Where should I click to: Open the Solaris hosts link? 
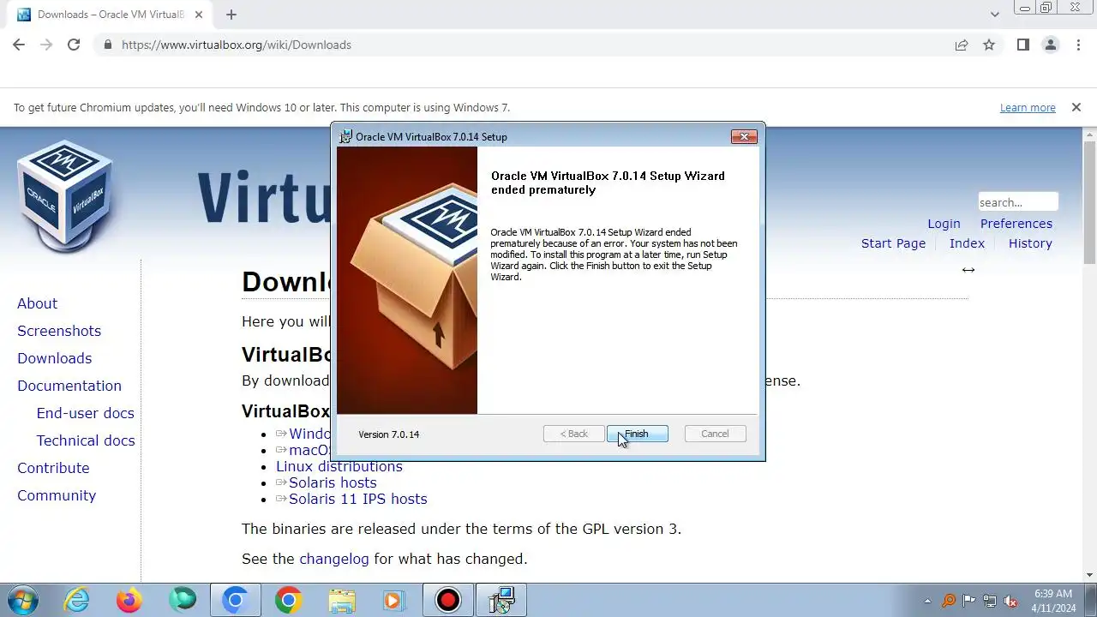click(333, 482)
